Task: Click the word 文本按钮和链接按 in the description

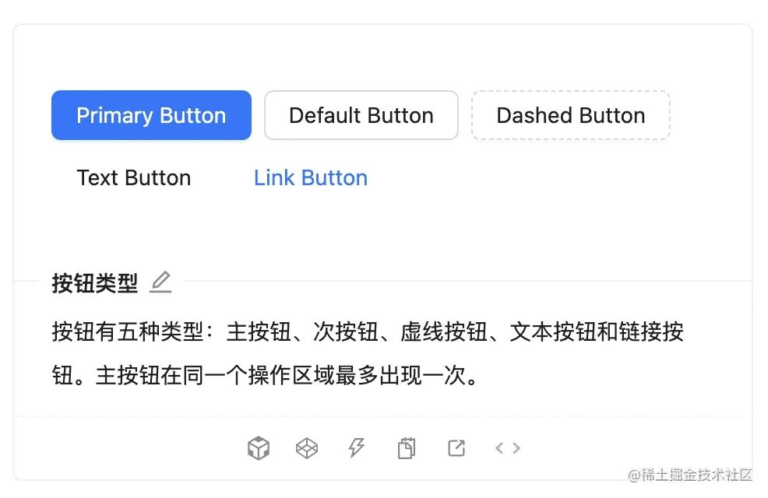Action: click(x=597, y=332)
